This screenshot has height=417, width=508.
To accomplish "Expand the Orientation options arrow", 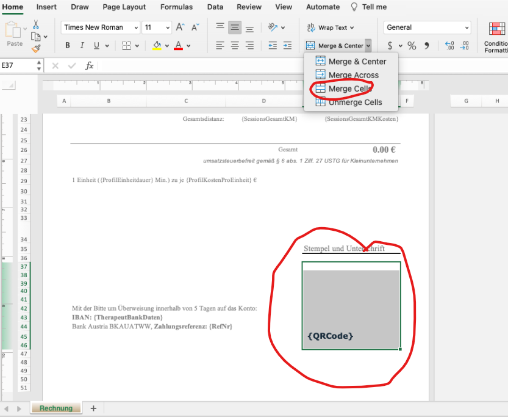I will click(x=283, y=27).
